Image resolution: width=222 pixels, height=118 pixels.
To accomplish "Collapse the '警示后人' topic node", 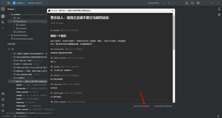I will tap(12, 82).
